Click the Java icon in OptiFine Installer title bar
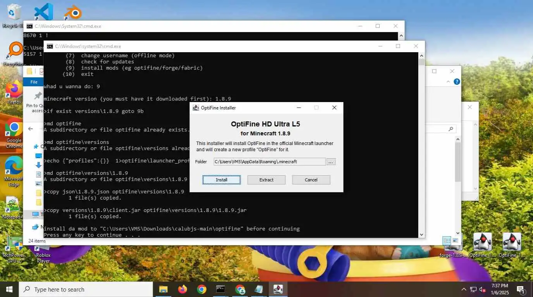Image resolution: width=533 pixels, height=297 pixels. click(196, 108)
